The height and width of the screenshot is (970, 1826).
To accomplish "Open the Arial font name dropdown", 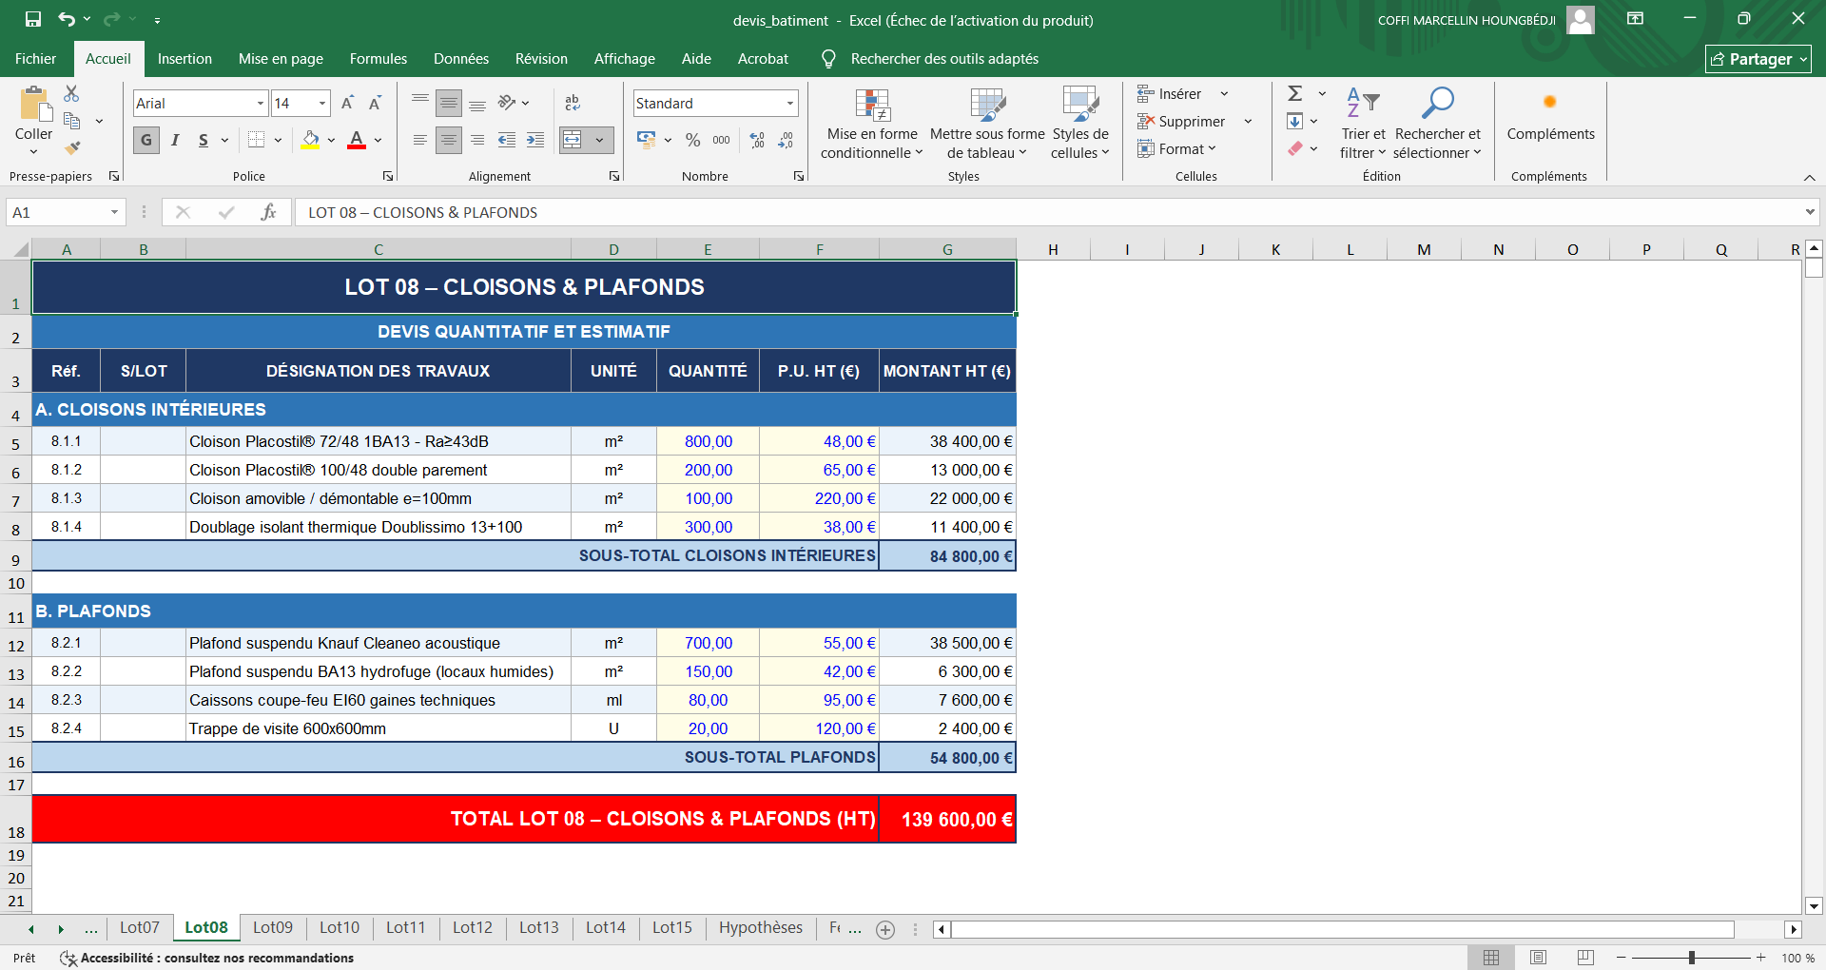I will coord(260,104).
